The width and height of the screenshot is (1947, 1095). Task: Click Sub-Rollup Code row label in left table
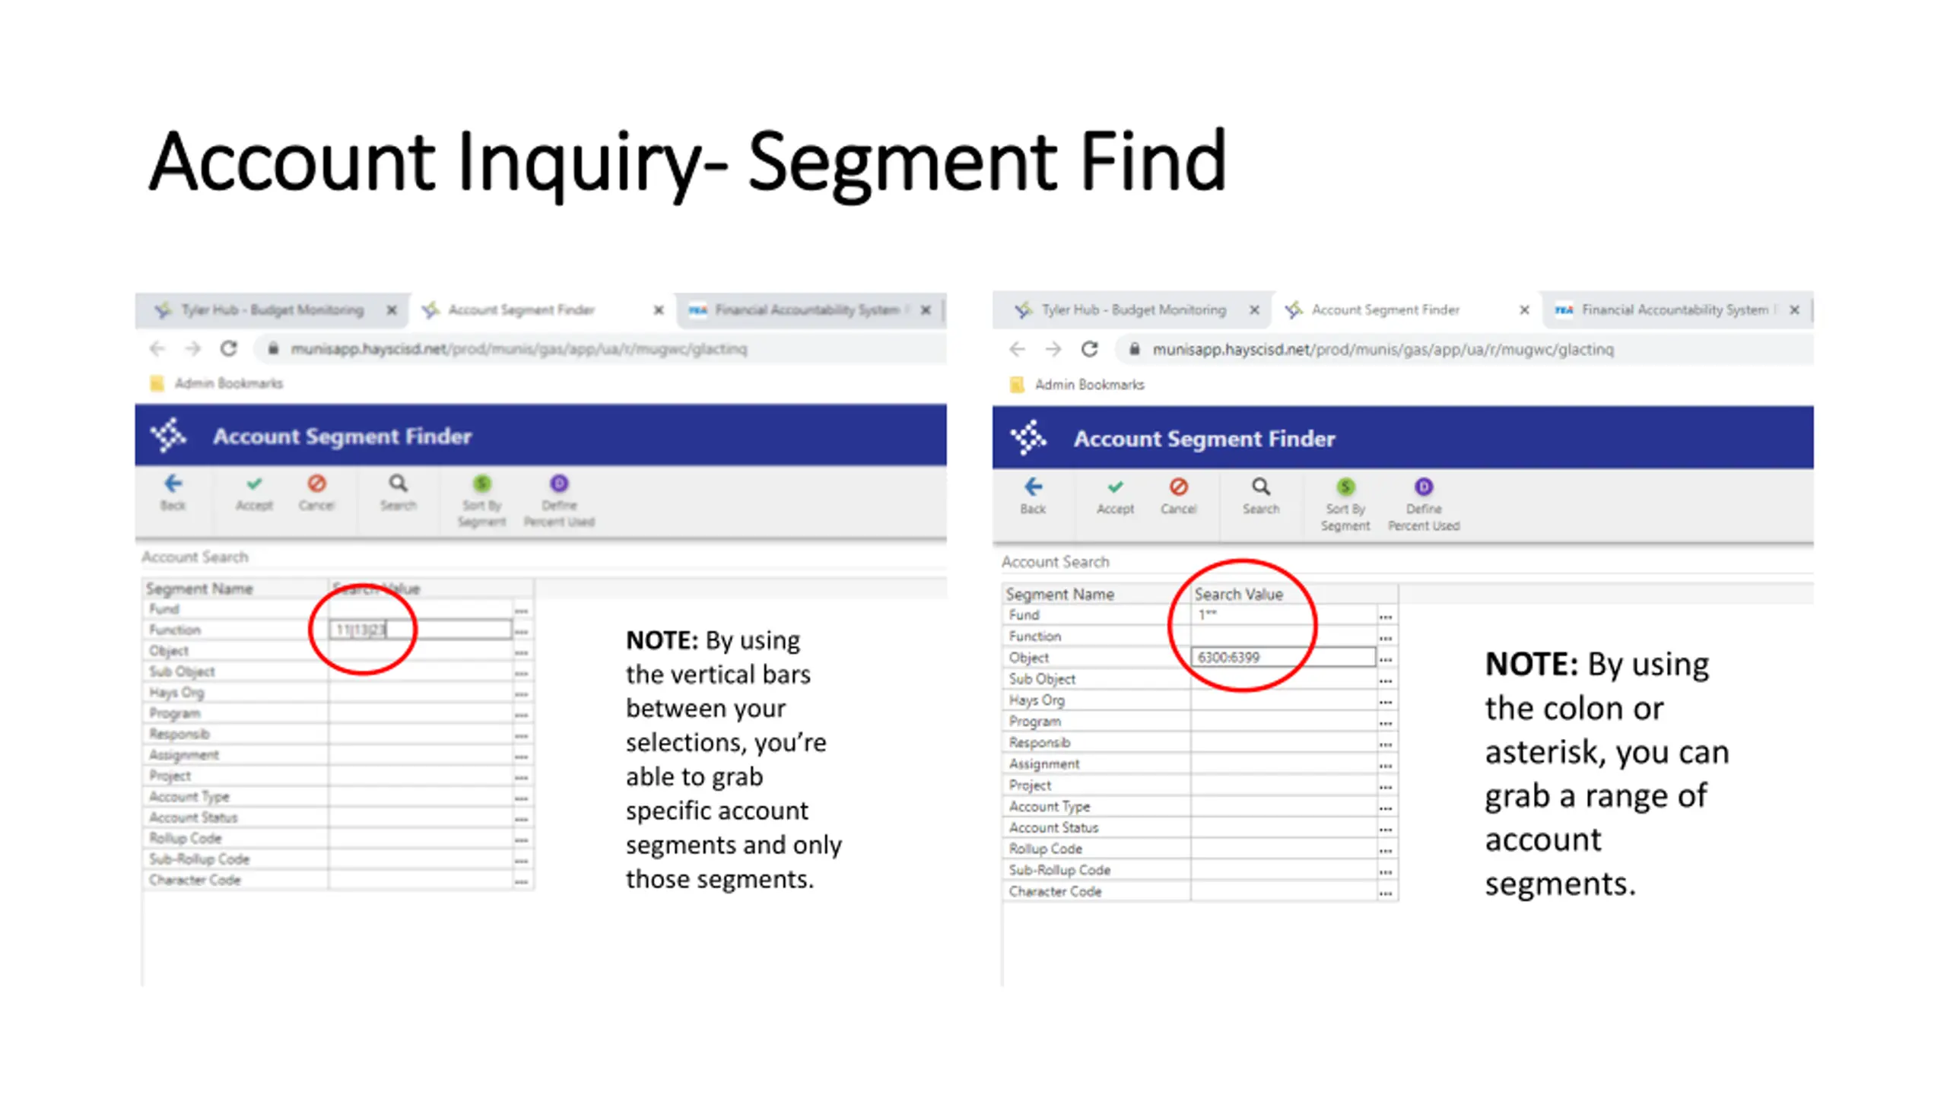tap(199, 859)
